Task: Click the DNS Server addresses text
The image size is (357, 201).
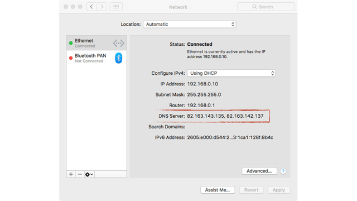Action: (225, 116)
